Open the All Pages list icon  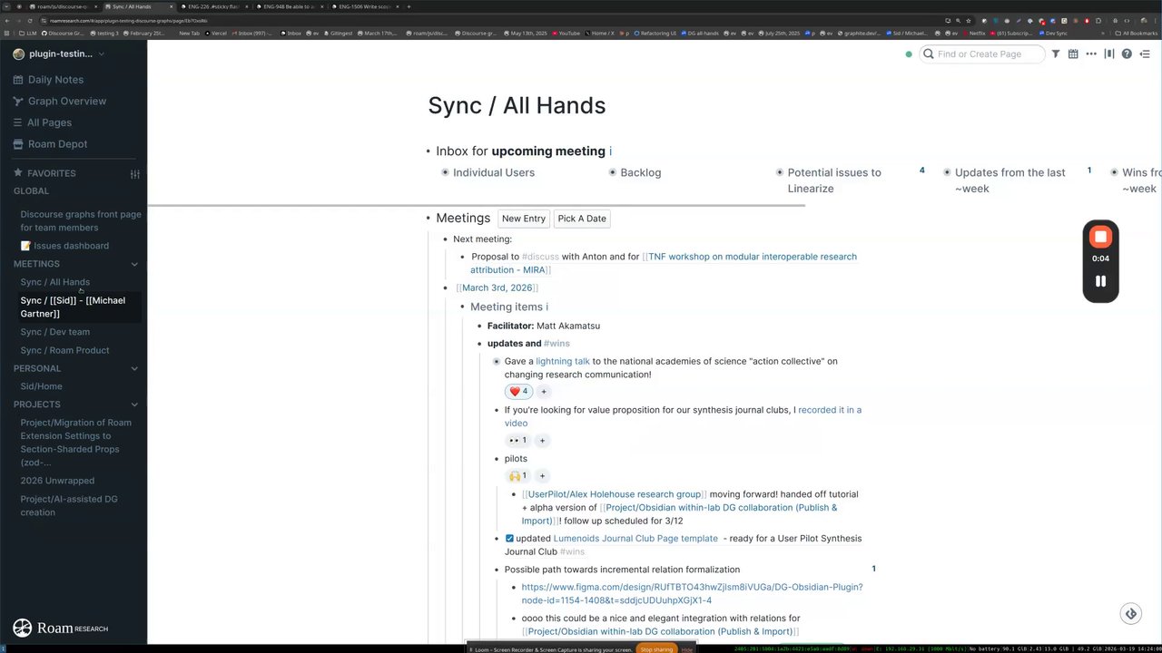click(18, 122)
